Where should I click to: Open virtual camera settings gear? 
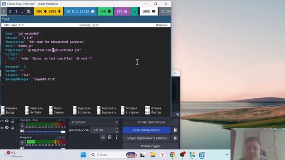pos(175,138)
